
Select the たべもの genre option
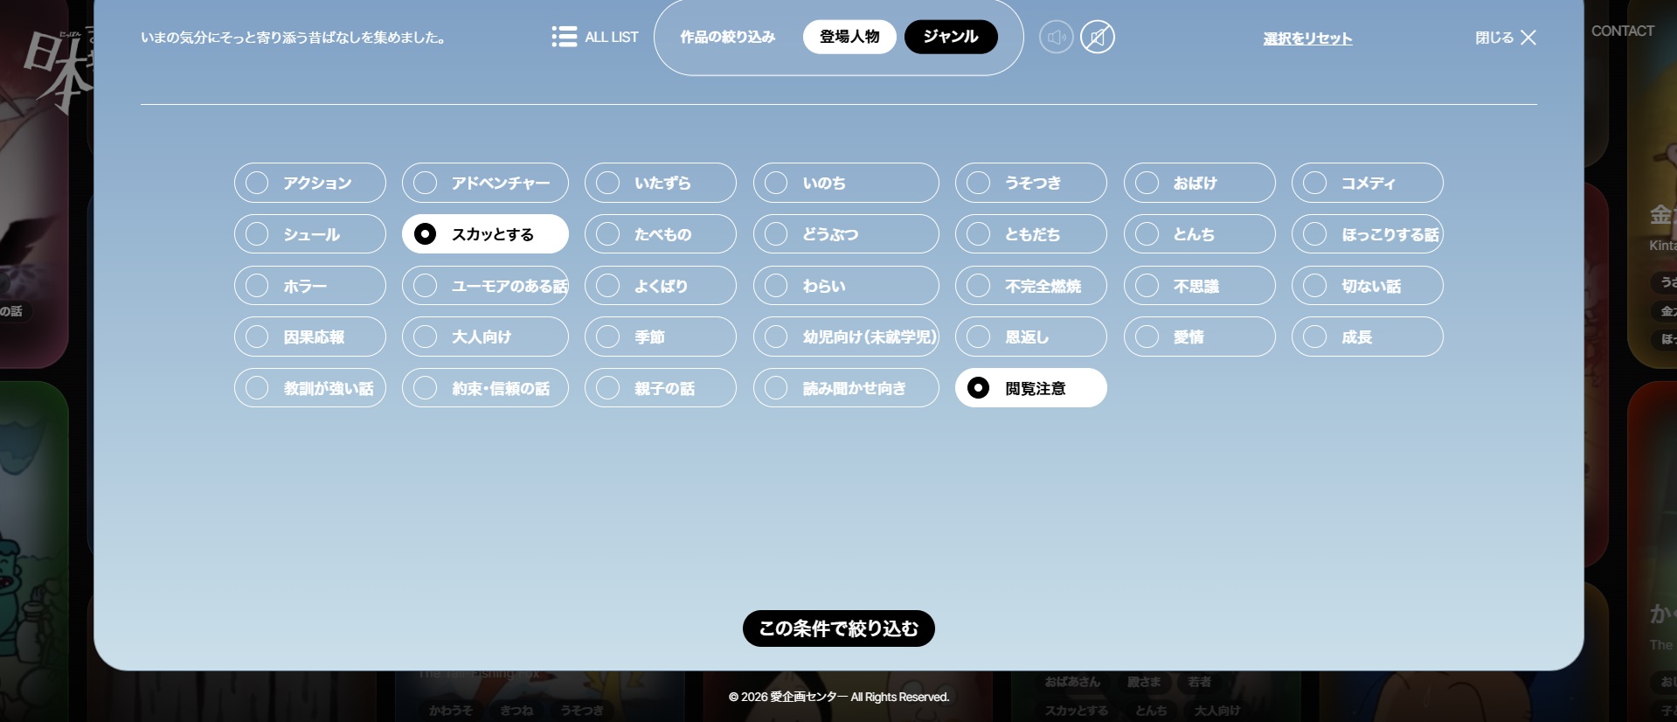pos(661,234)
